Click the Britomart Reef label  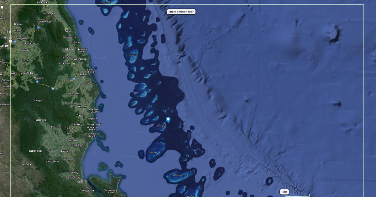pos(178,176)
